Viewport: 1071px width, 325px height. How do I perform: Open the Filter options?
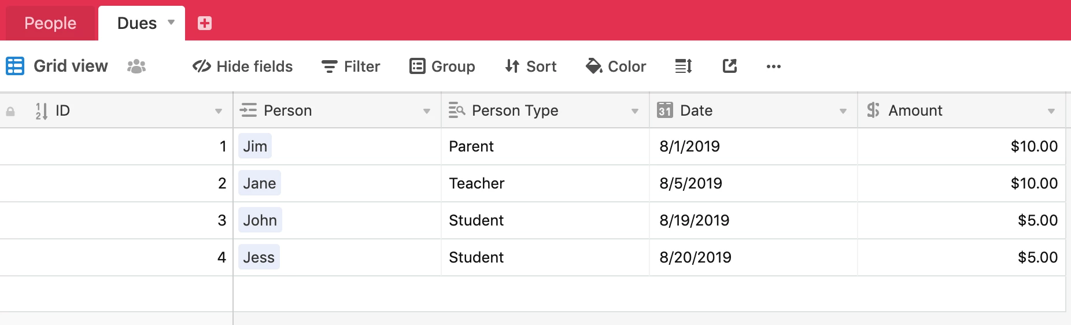tap(351, 67)
